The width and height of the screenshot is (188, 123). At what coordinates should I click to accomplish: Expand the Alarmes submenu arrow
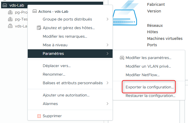(x=107, y=104)
